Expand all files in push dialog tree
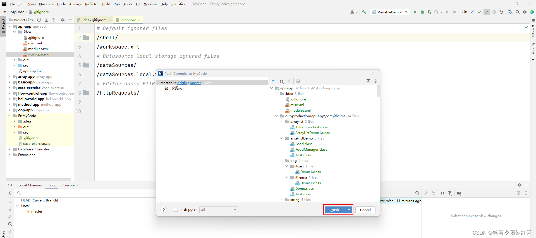Screen dimensions: 536x238 (x=368, y=81)
